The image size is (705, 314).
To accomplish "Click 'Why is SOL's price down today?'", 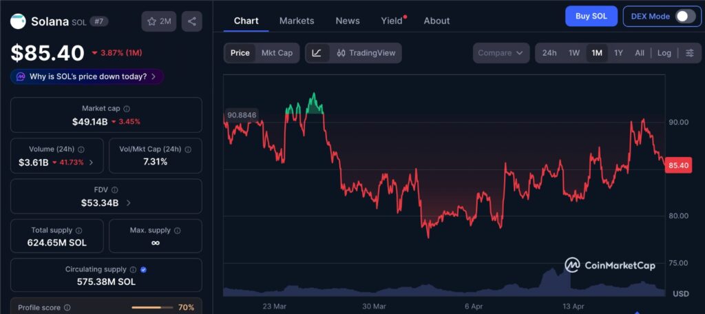I will point(88,76).
